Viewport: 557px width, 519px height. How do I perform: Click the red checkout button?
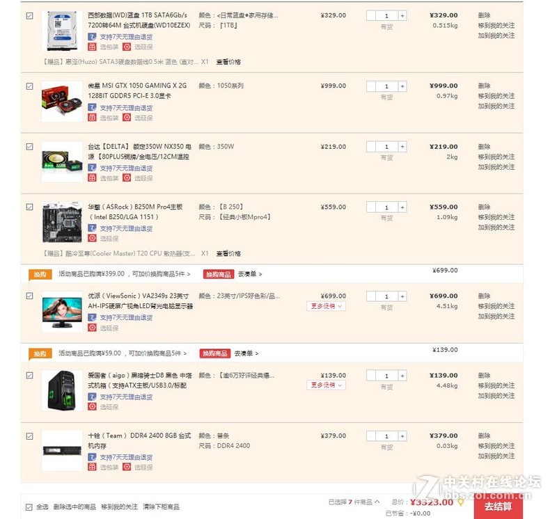(x=498, y=506)
